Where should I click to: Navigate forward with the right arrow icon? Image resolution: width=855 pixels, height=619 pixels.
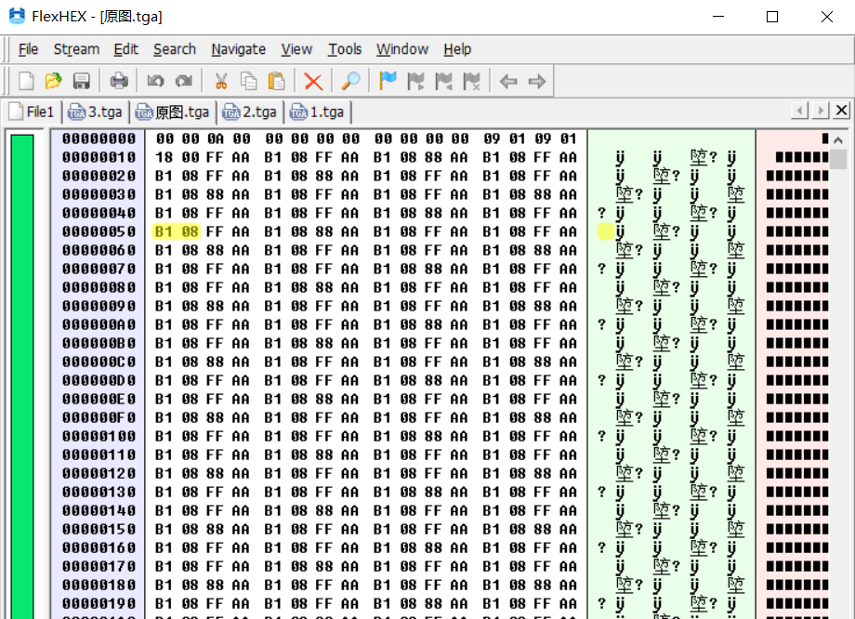pyautogui.click(x=536, y=81)
